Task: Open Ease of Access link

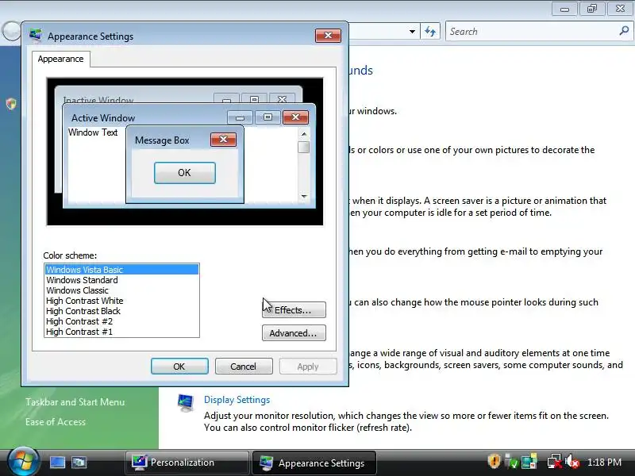Action: [x=56, y=422]
